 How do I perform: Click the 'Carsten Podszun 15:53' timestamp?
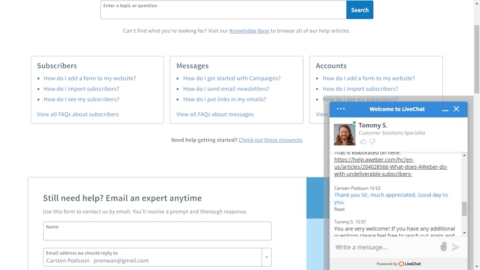pyautogui.click(x=357, y=188)
